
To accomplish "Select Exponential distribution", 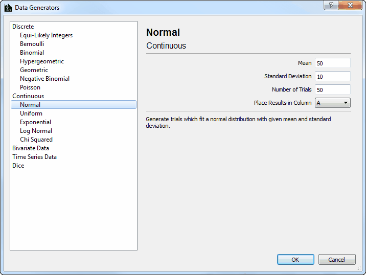I will point(35,122).
